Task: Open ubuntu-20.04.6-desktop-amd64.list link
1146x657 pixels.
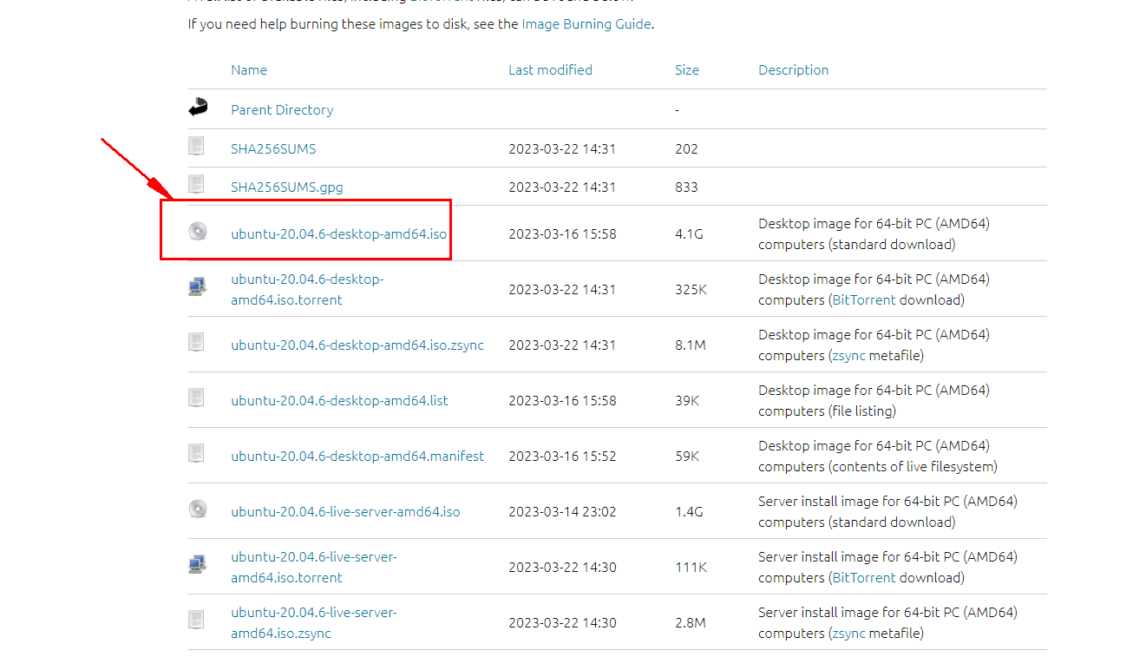Action: pyautogui.click(x=339, y=400)
